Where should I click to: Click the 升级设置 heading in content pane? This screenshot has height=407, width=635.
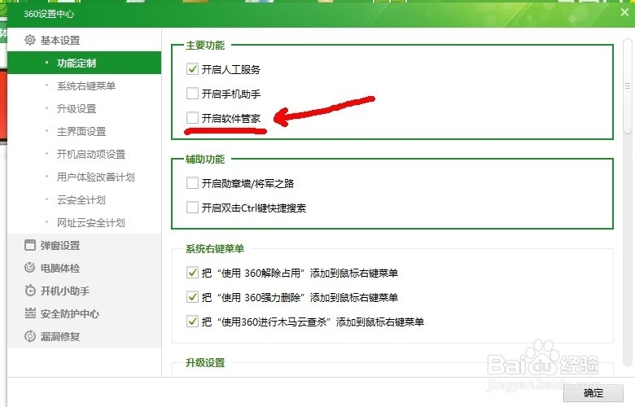point(205,362)
